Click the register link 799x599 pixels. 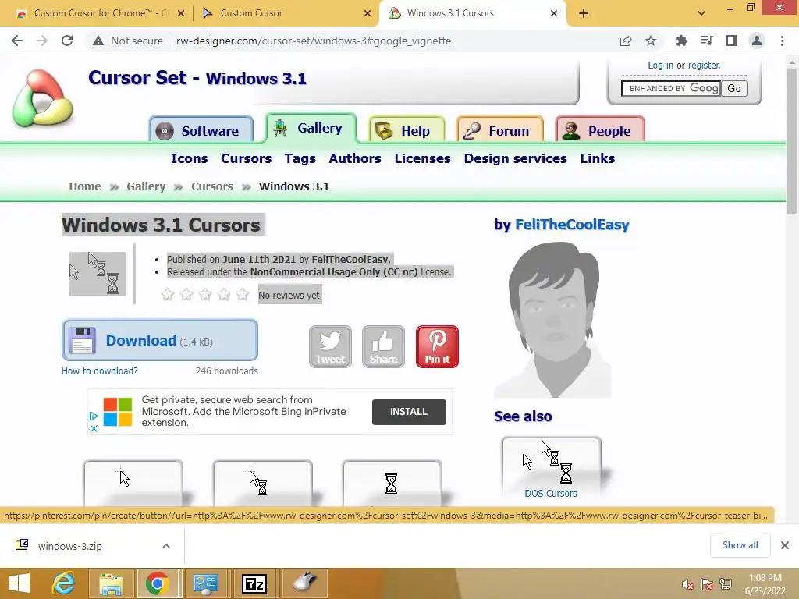click(705, 66)
